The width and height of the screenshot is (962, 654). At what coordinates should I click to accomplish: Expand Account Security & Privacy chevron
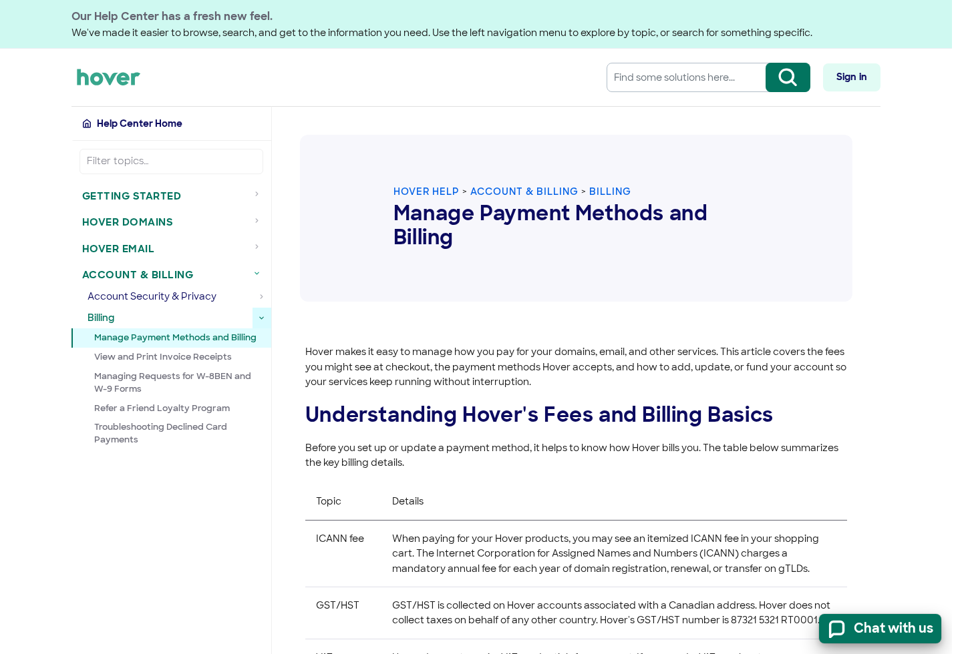[x=261, y=296]
